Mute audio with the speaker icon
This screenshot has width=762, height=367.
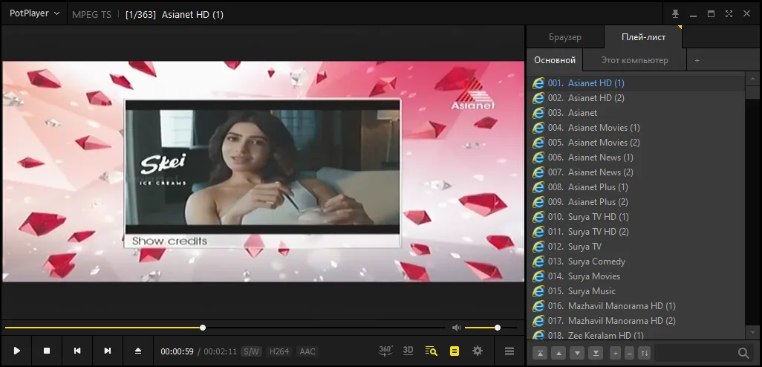pos(456,328)
